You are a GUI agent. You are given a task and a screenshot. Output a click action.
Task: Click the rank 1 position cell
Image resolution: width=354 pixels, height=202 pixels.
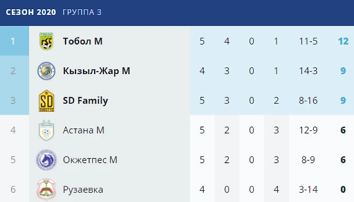[x=13, y=42]
